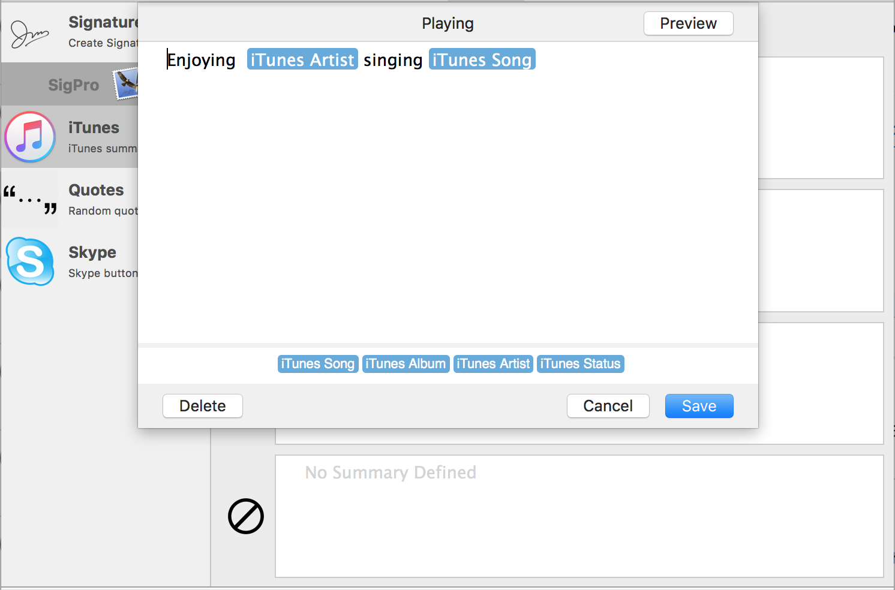895x590 pixels.
Task: Select the 'Skype' label in the sidebar
Action: [92, 252]
